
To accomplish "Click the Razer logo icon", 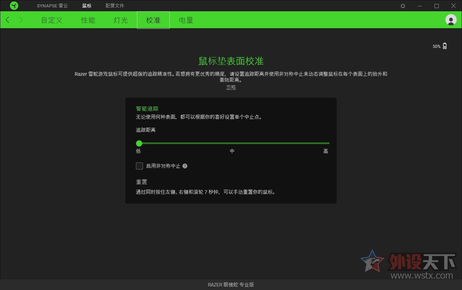I will tap(14, 6).
